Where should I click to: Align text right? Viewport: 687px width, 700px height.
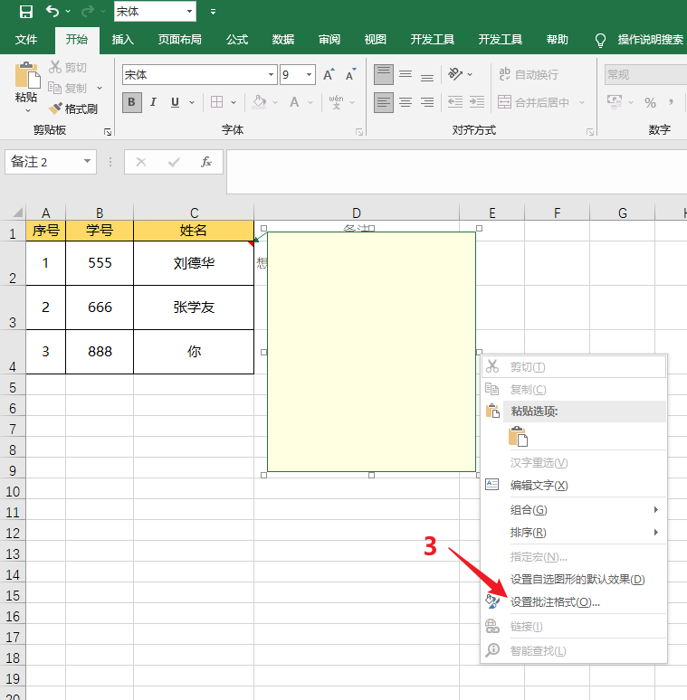pos(427,102)
